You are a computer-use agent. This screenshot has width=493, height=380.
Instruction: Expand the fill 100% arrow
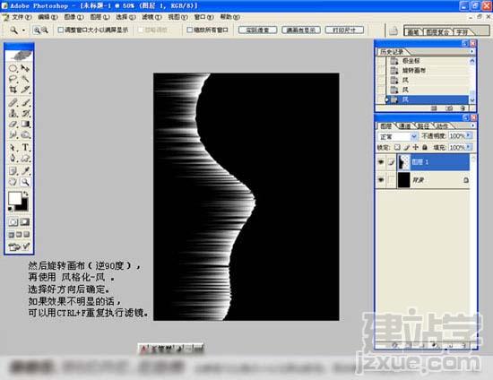469,147
